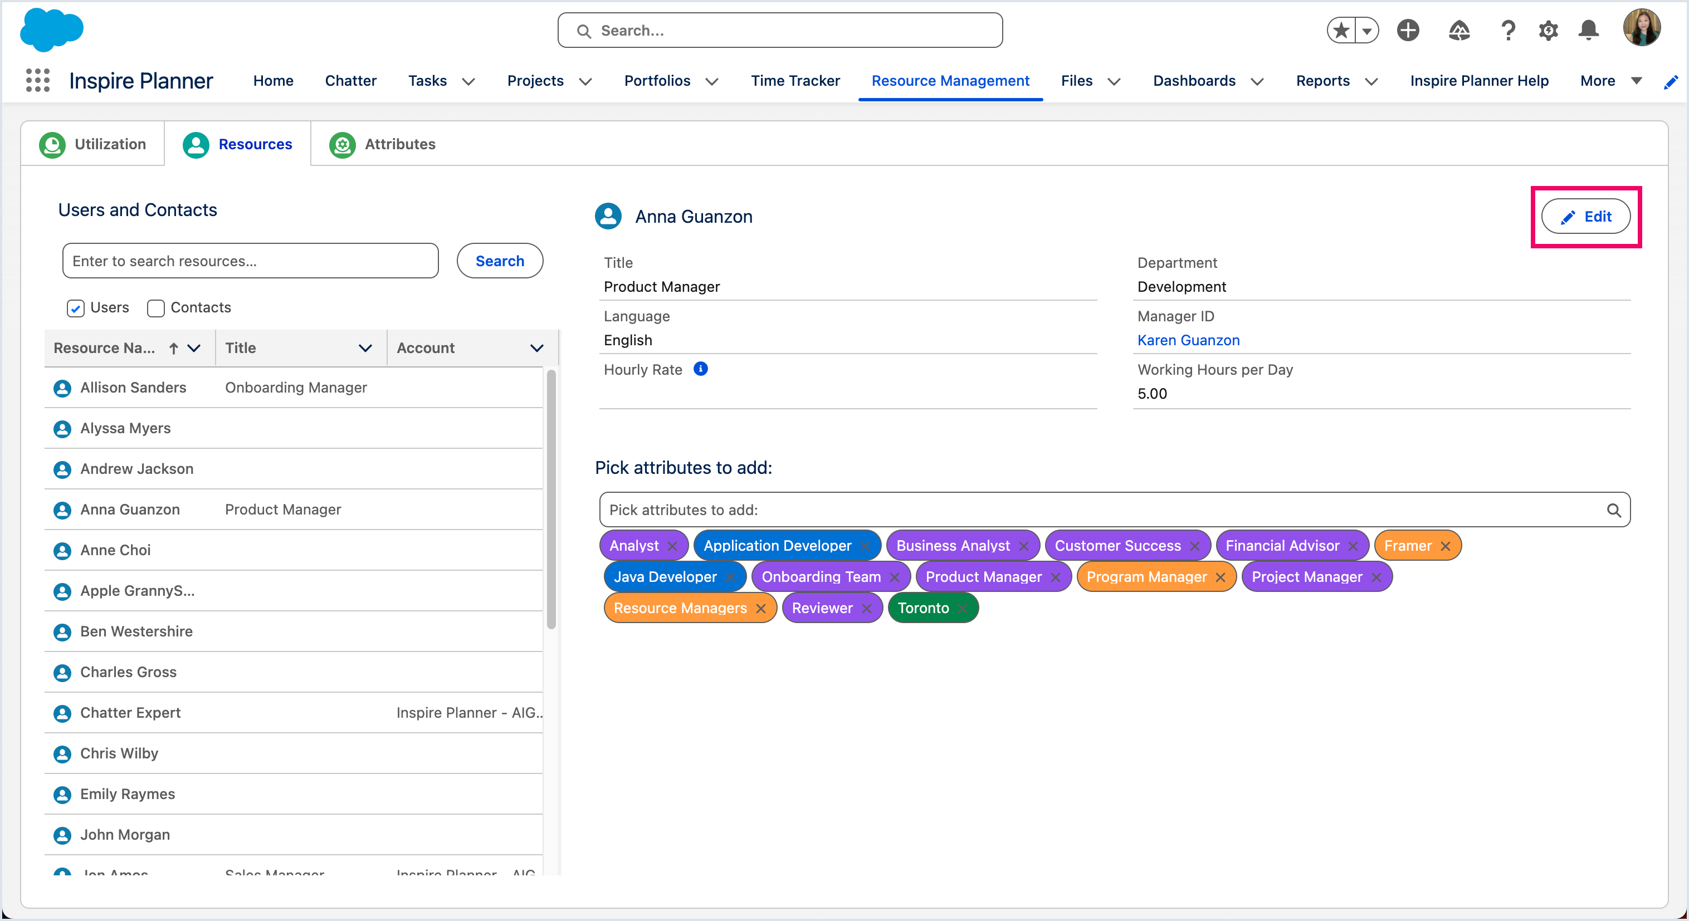The height and width of the screenshot is (921, 1689).
Task: Select Alyssa Myers in the resource list
Action: tap(293, 429)
